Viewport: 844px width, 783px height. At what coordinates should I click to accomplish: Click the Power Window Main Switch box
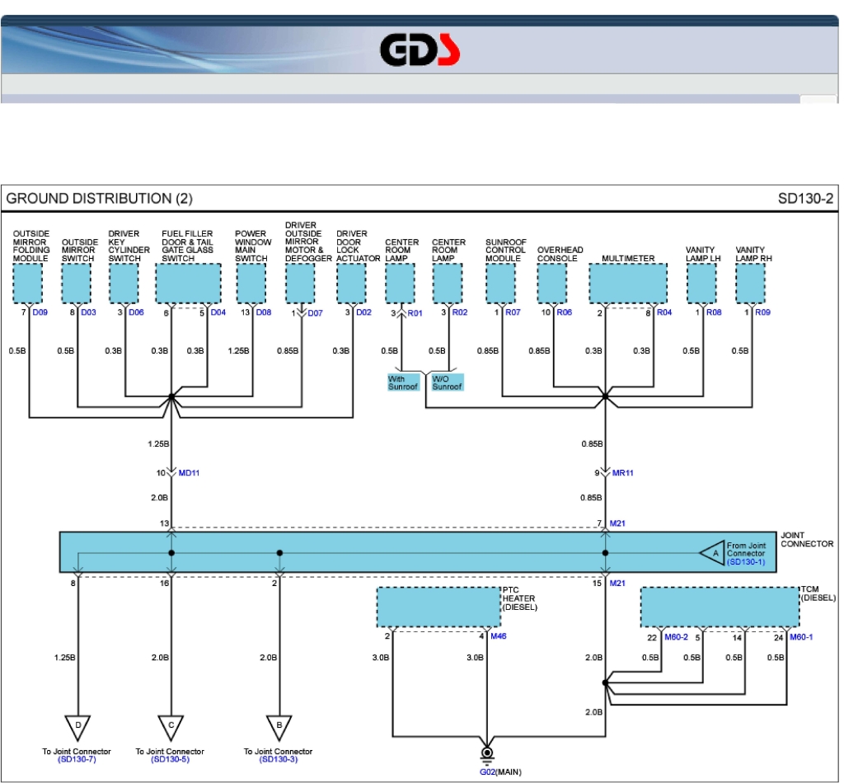pyautogui.click(x=251, y=284)
